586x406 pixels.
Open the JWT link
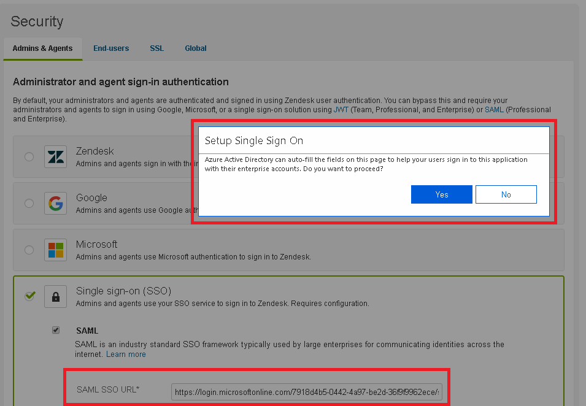341,110
